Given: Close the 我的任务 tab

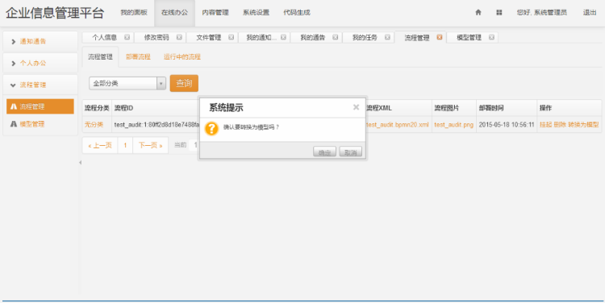Looking at the screenshot, I should pos(387,37).
